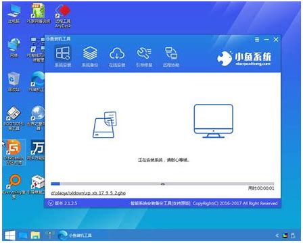Click the 版本 2.1.2.5 version text

tap(66, 203)
